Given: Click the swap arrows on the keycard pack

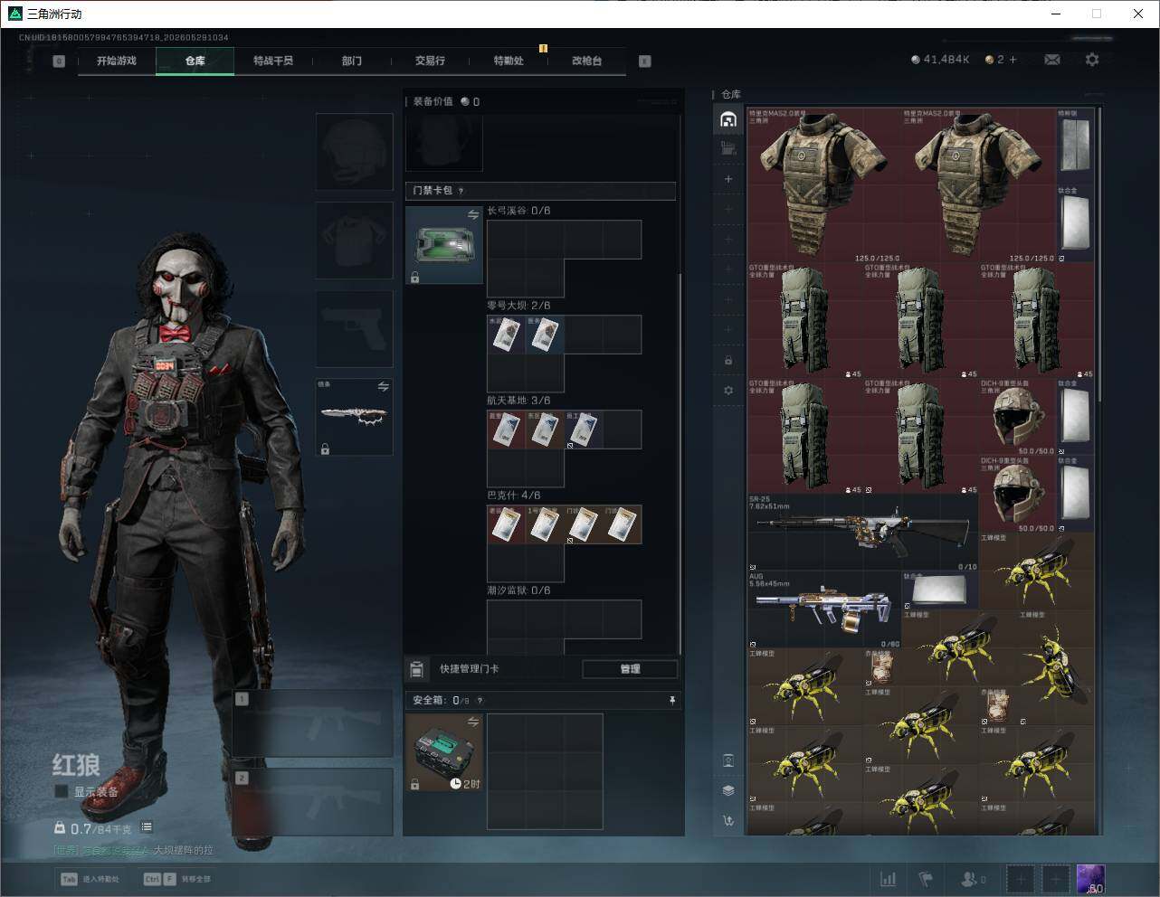Looking at the screenshot, I should [473, 214].
